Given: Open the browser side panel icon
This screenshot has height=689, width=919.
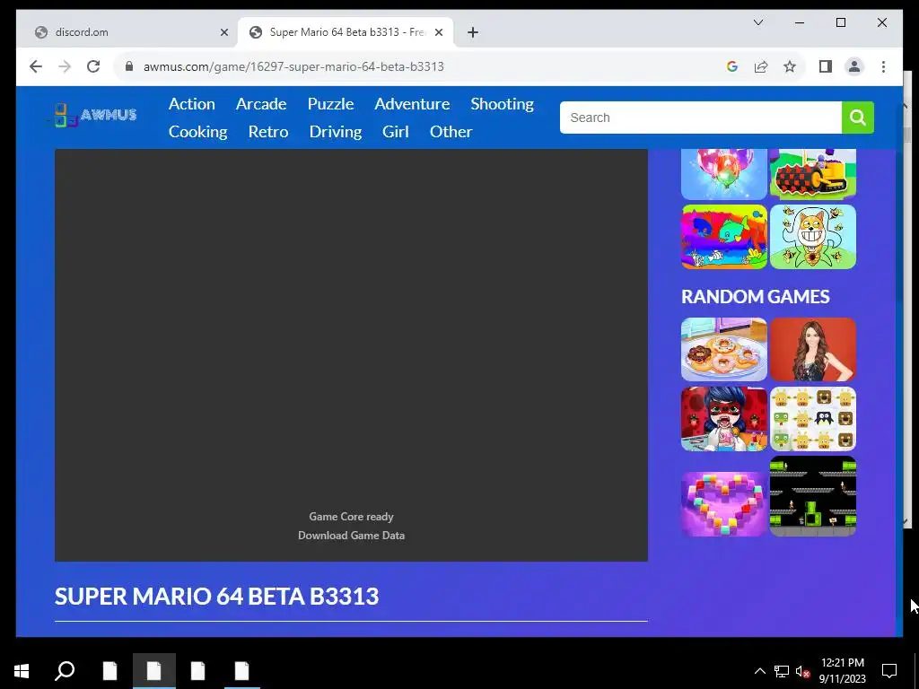Looking at the screenshot, I should click(x=826, y=66).
